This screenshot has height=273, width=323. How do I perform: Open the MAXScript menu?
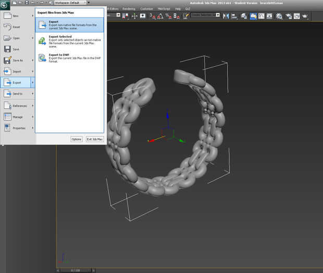165,9
